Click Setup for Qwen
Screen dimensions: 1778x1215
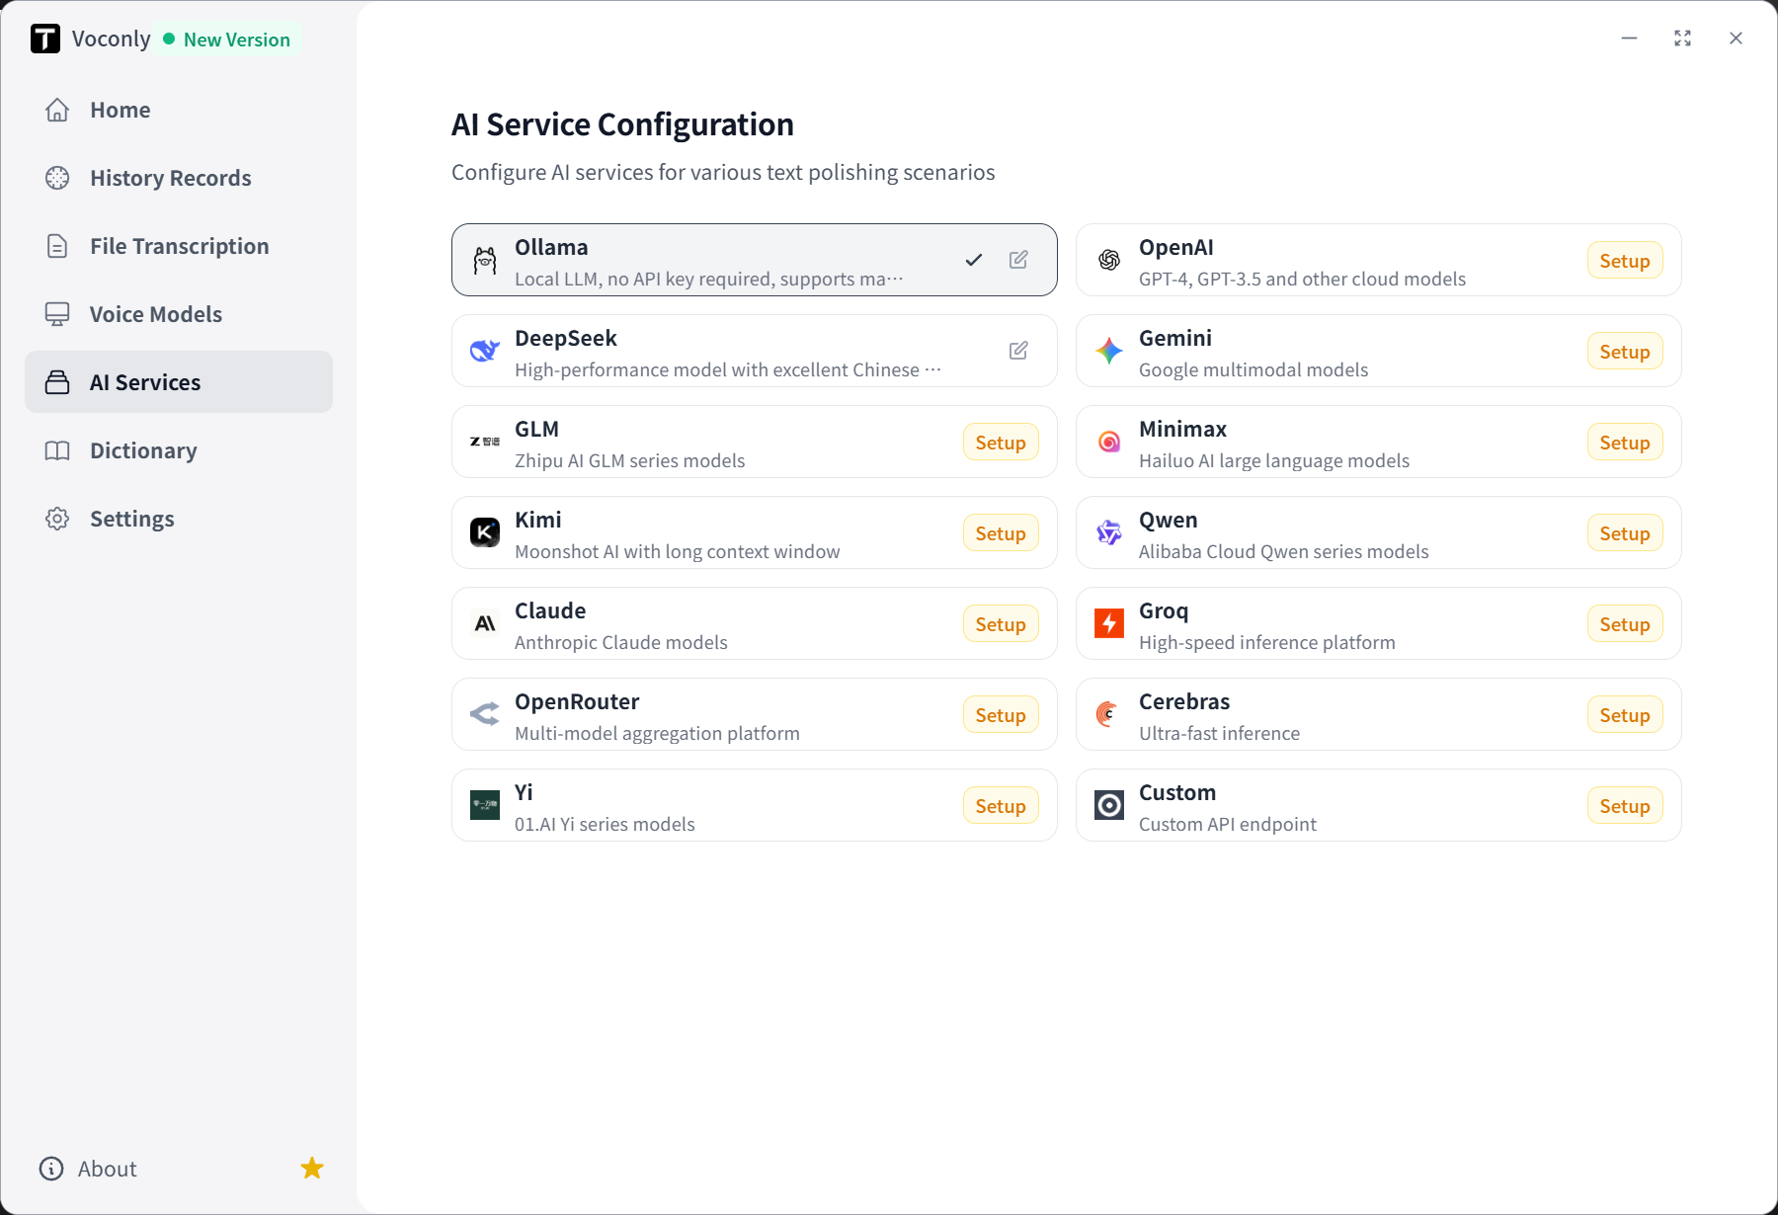tap(1625, 533)
